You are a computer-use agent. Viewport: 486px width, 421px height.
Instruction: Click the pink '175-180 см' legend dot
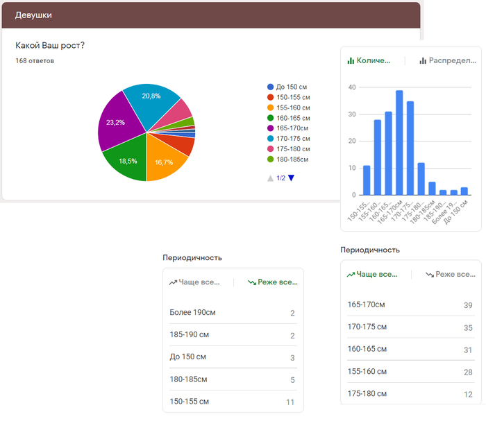[x=270, y=149]
